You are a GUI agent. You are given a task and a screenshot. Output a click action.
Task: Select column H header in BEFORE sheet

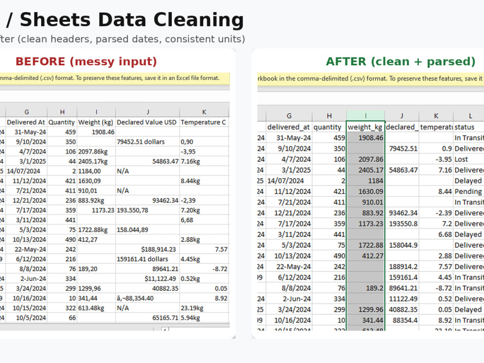point(62,112)
